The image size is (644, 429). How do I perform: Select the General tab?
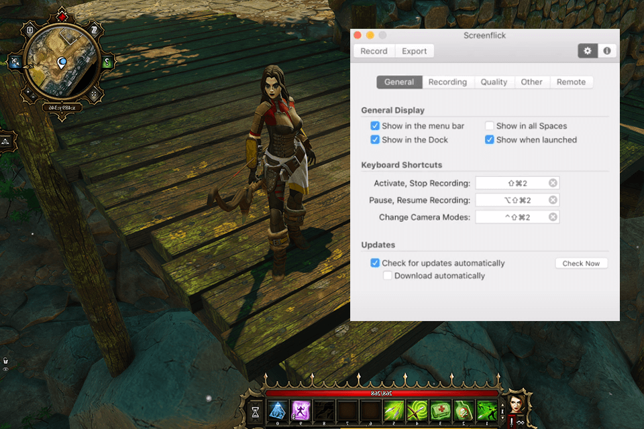coord(399,82)
